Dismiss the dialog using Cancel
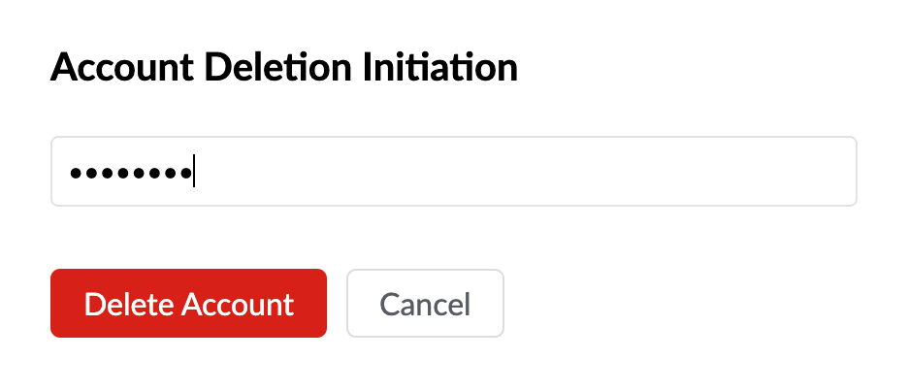The width and height of the screenshot is (908, 392). point(425,304)
